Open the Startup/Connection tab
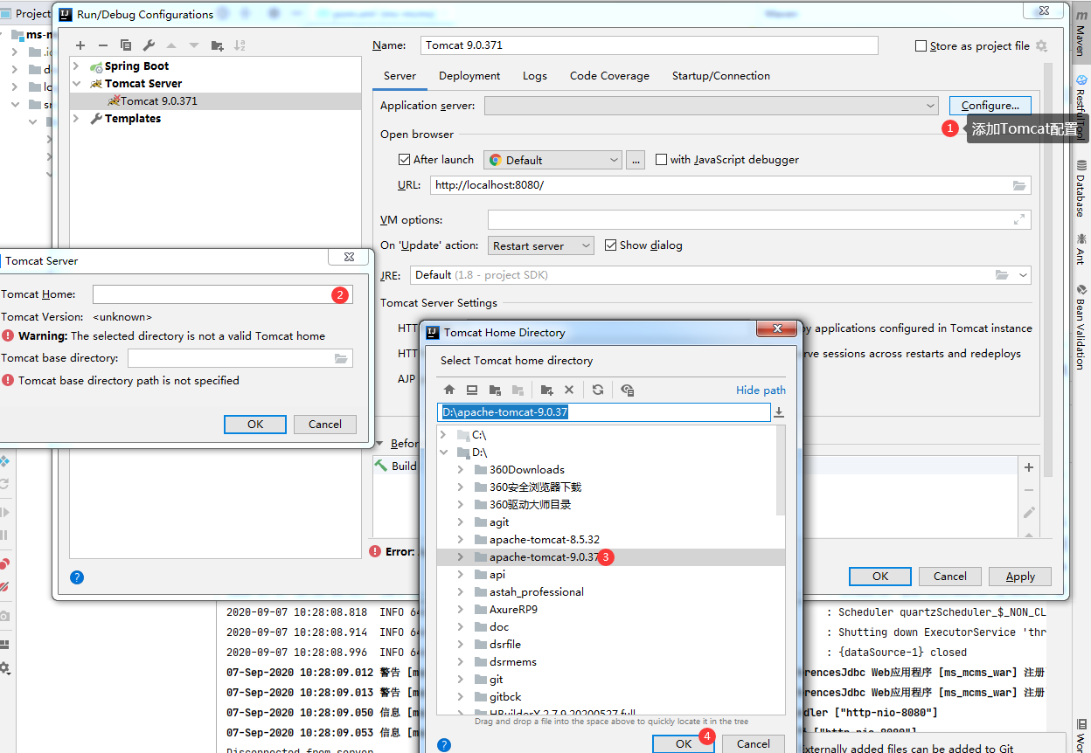The width and height of the screenshot is (1091, 753). [720, 76]
